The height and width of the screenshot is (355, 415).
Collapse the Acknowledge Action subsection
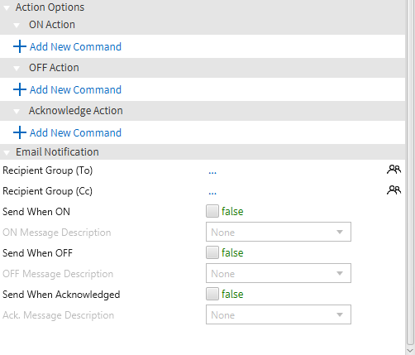click(x=17, y=111)
